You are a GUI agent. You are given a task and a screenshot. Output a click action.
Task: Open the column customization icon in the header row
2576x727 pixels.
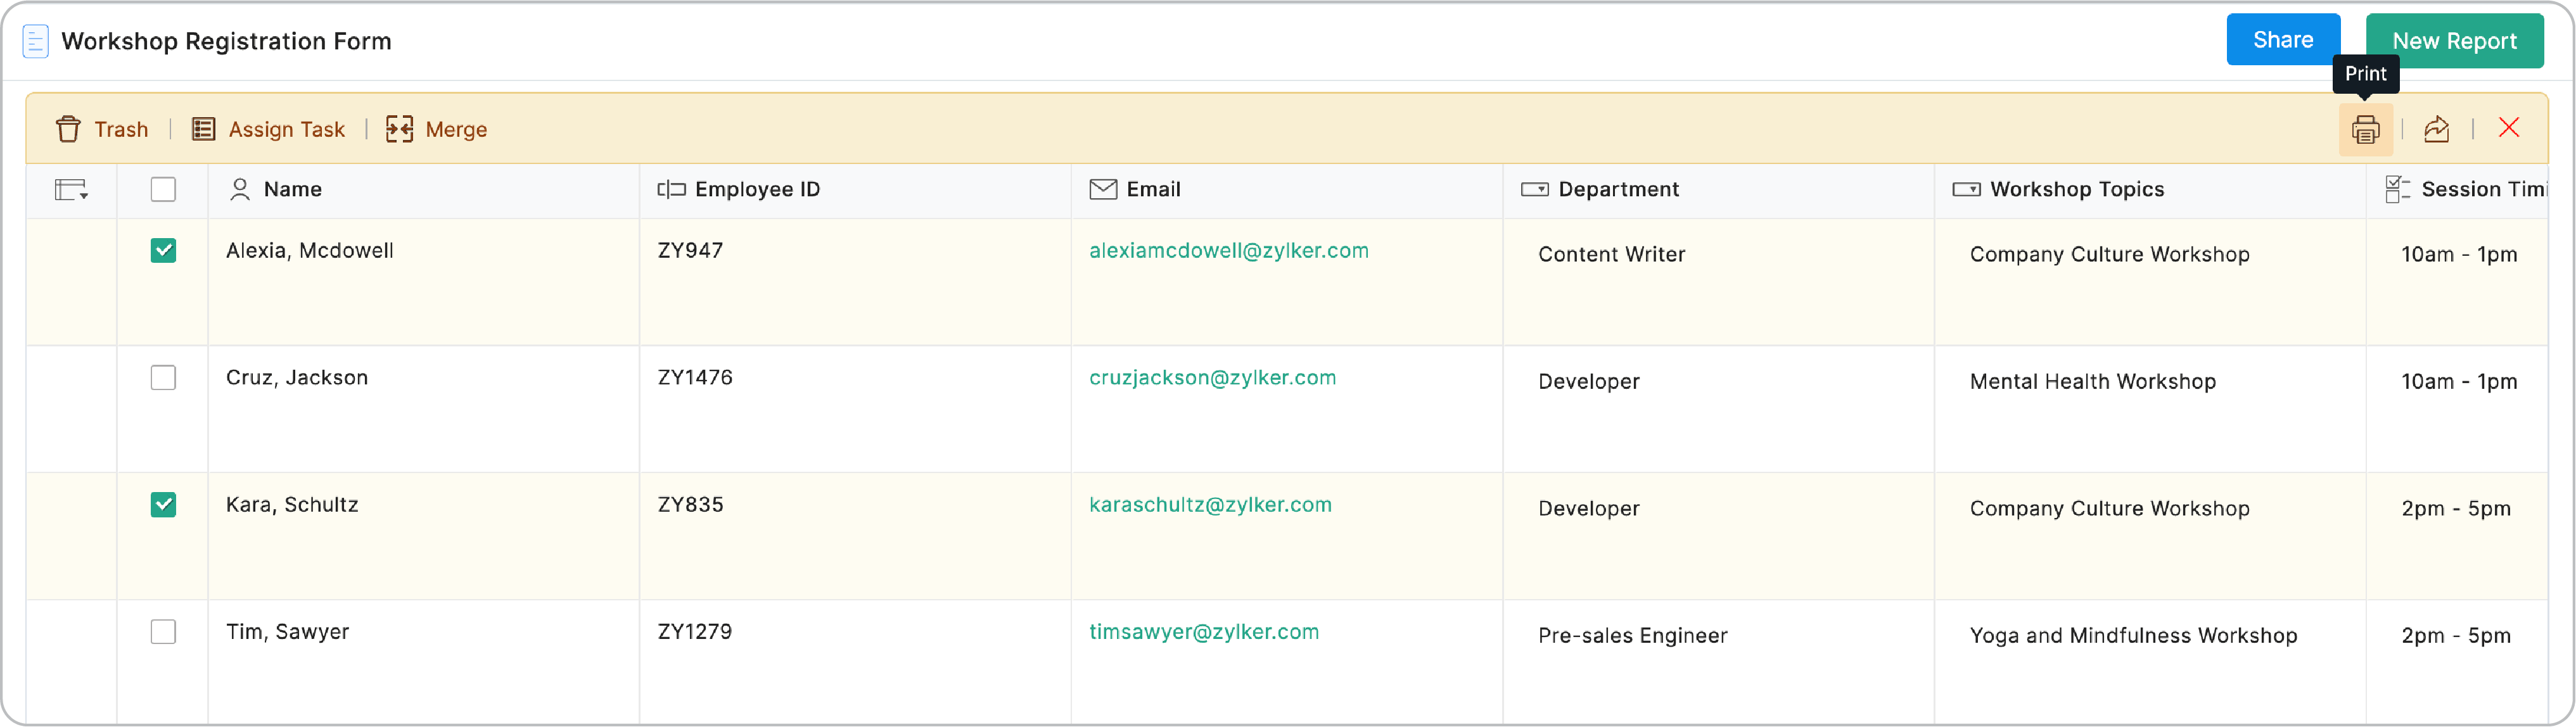pos(71,190)
